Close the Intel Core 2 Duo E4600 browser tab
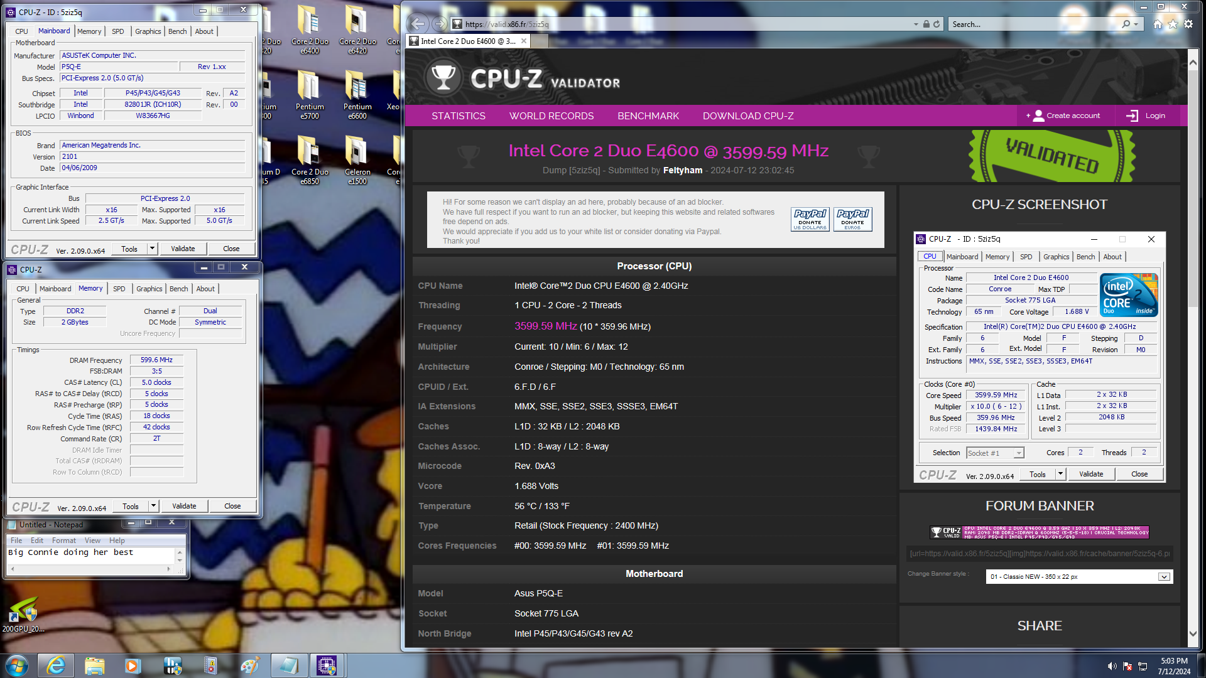The image size is (1206, 678). 523,41
